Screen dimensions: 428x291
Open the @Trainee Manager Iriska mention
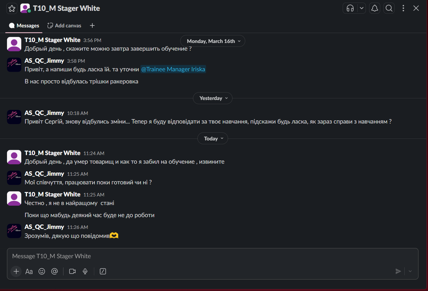[x=173, y=69]
